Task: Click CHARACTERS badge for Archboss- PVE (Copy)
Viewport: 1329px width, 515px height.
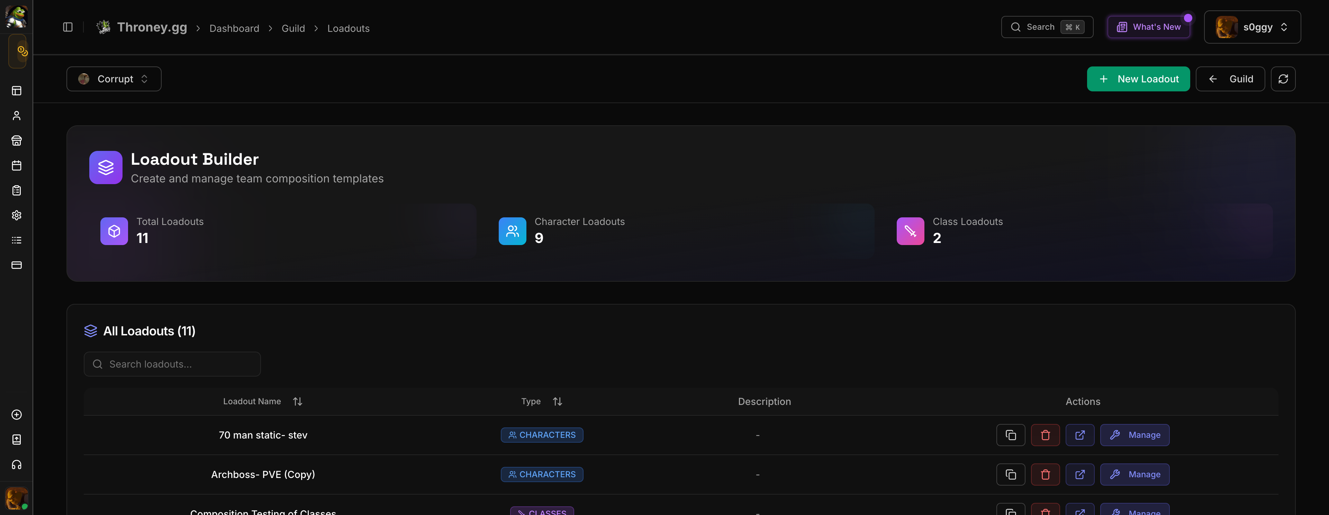Action: click(x=542, y=475)
